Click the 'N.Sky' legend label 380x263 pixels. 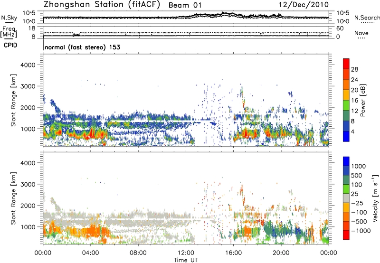pyautogui.click(x=9, y=18)
